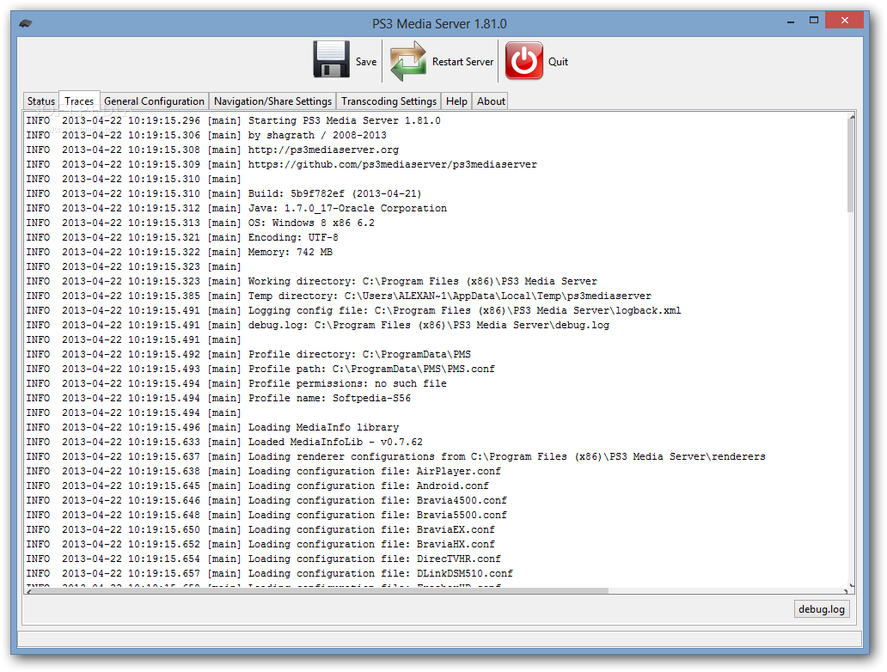Click the Restart Server label
The image size is (887, 672).
[462, 62]
